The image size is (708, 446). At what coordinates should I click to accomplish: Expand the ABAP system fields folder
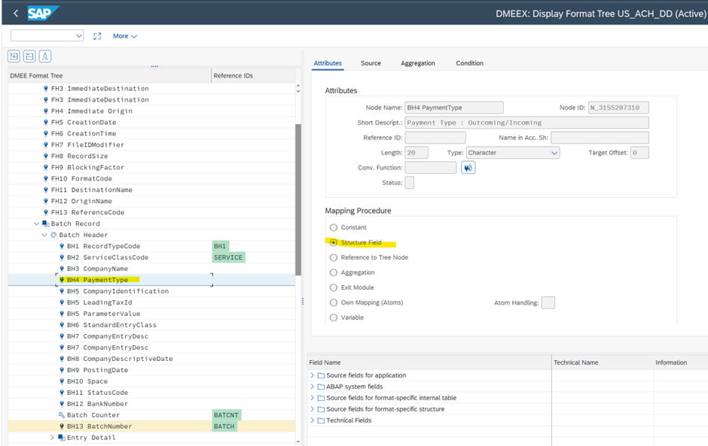click(x=312, y=387)
